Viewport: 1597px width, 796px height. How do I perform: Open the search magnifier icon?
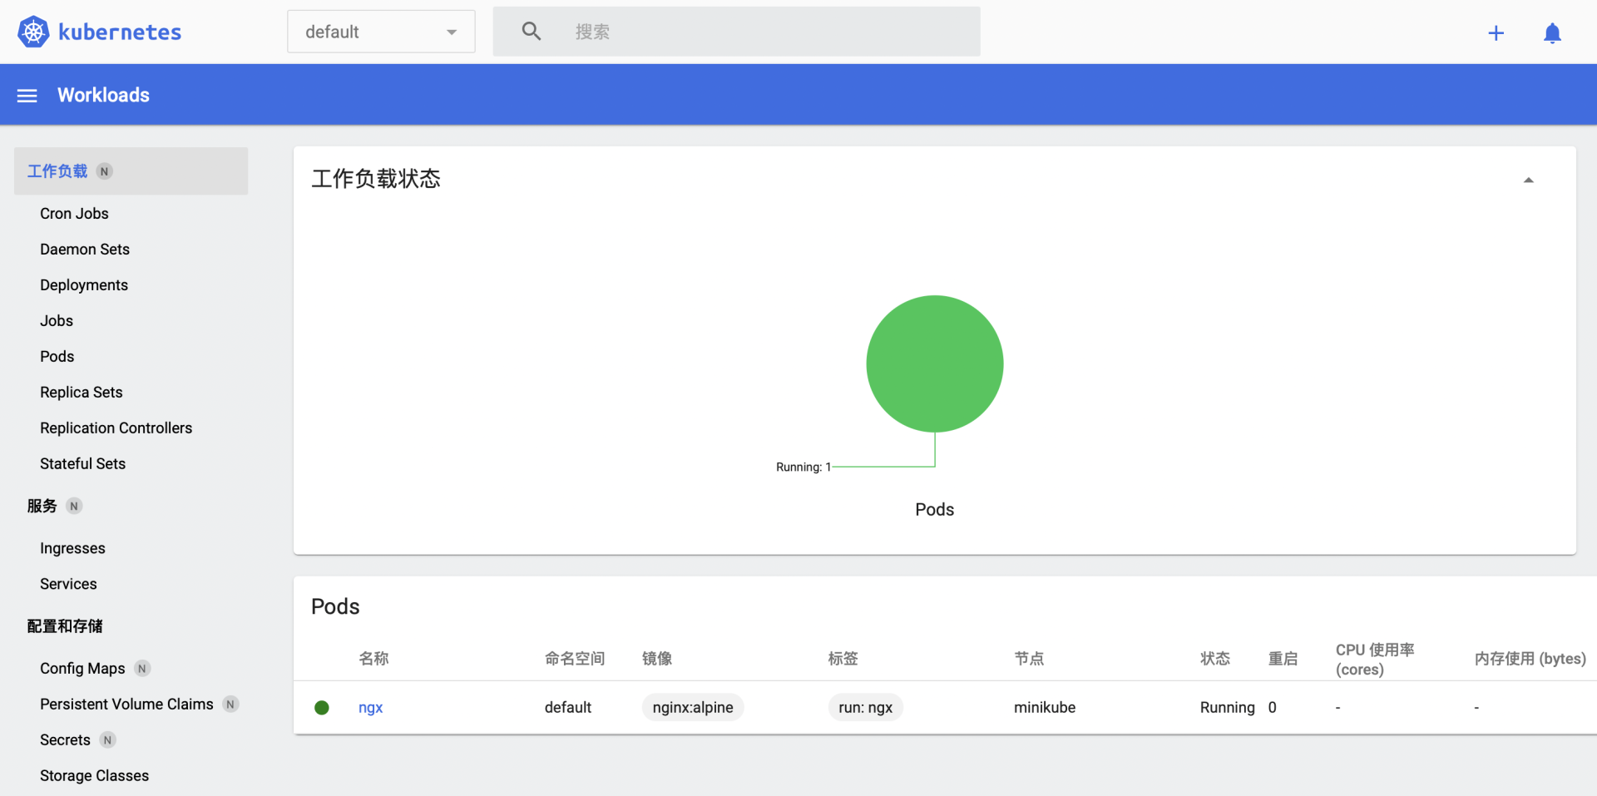point(531,30)
